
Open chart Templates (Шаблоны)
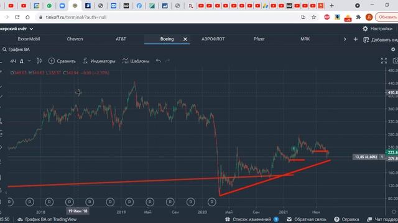coord(136,61)
